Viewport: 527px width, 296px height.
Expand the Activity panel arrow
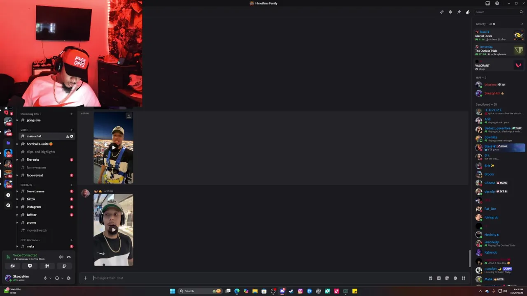point(522,24)
